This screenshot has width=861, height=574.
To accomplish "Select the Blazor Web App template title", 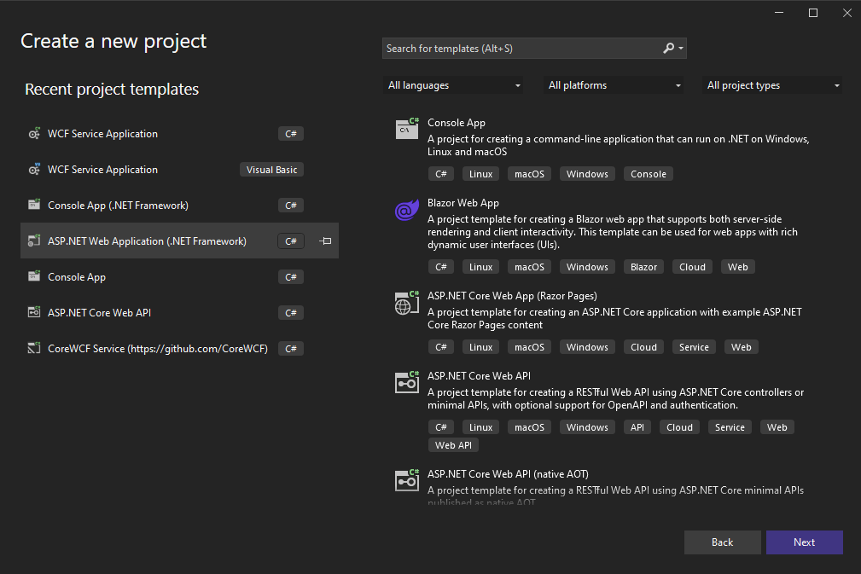I will click(x=463, y=203).
